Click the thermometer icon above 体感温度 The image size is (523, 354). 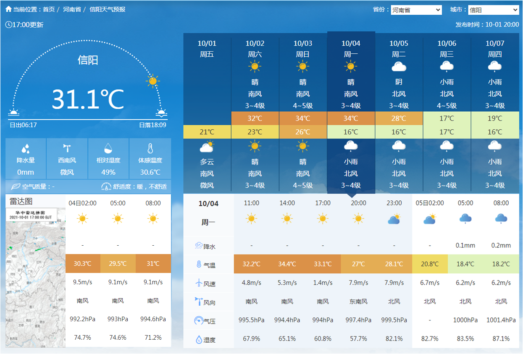point(150,148)
